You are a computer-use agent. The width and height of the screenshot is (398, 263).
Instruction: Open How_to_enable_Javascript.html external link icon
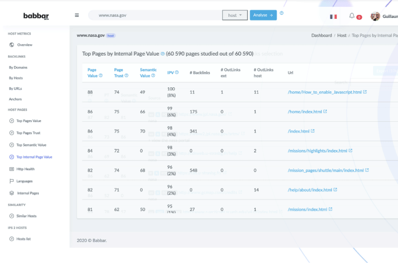(x=365, y=92)
